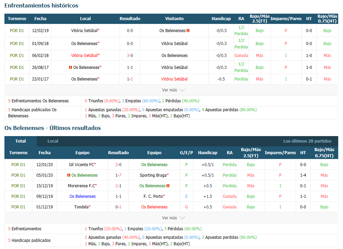Image resolution: width=343 pixels, height=249 pixels.
Task: Click E result letter in Porto row
Action: (186, 196)
